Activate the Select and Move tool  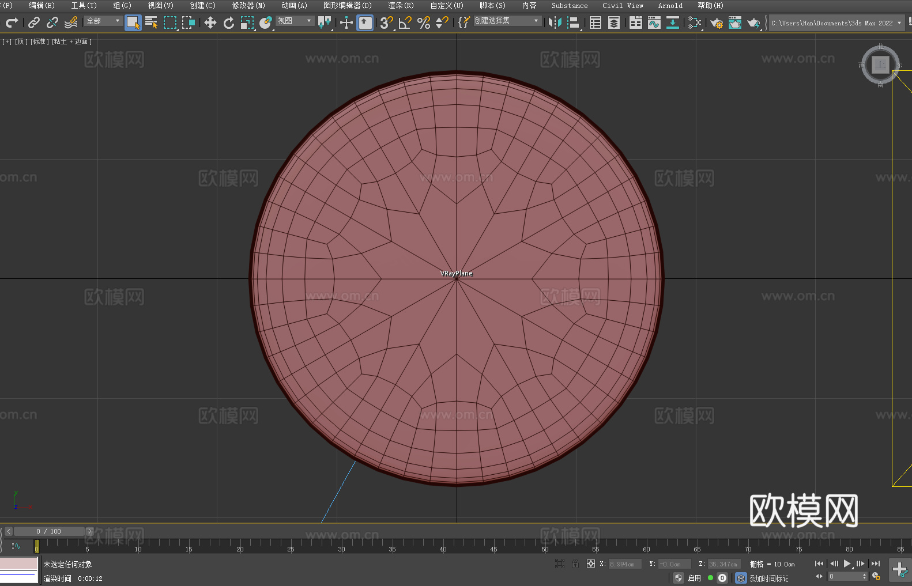click(210, 22)
